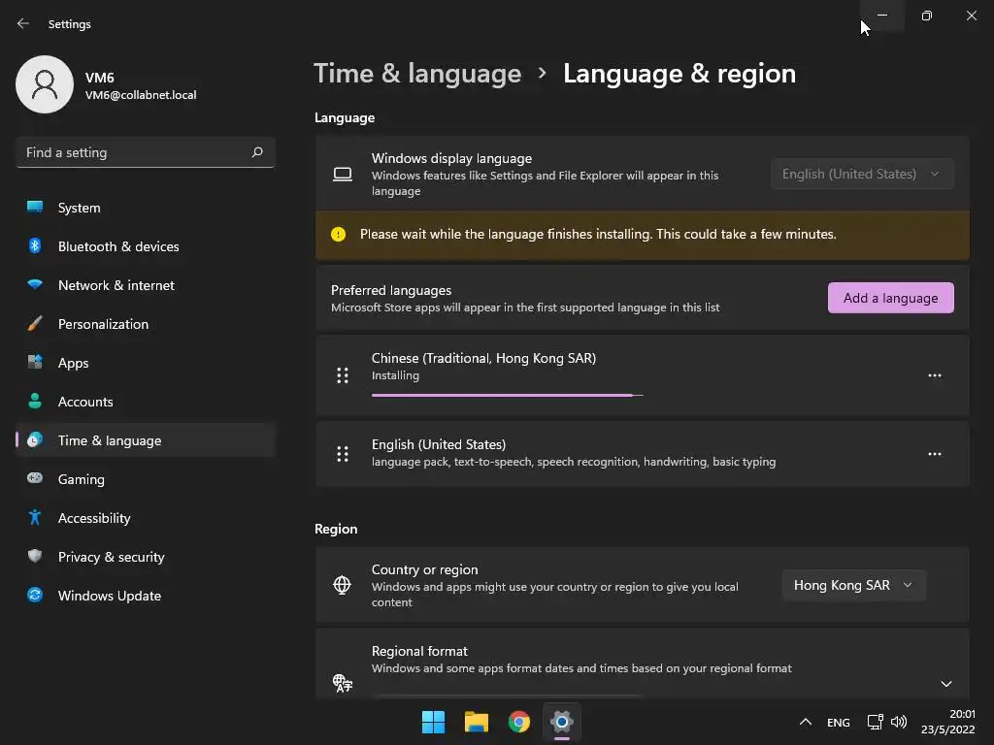Open Accessibility settings label
The image size is (994, 745).
point(94,518)
